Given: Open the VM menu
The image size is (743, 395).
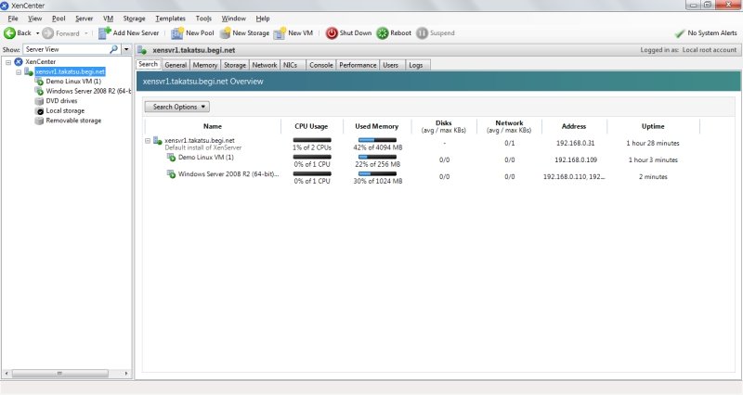Looking at the screenshot, I should click(108, 19).
